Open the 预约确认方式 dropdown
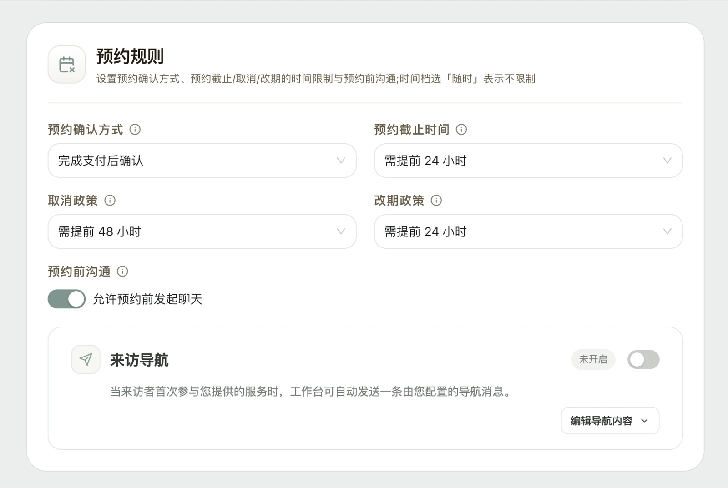Image resolution: width=728 pixels, height=488 pixels. (x=202, y=161)
